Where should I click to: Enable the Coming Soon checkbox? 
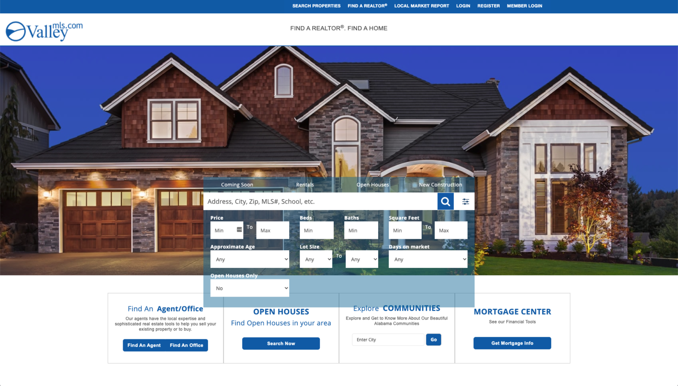217,185
